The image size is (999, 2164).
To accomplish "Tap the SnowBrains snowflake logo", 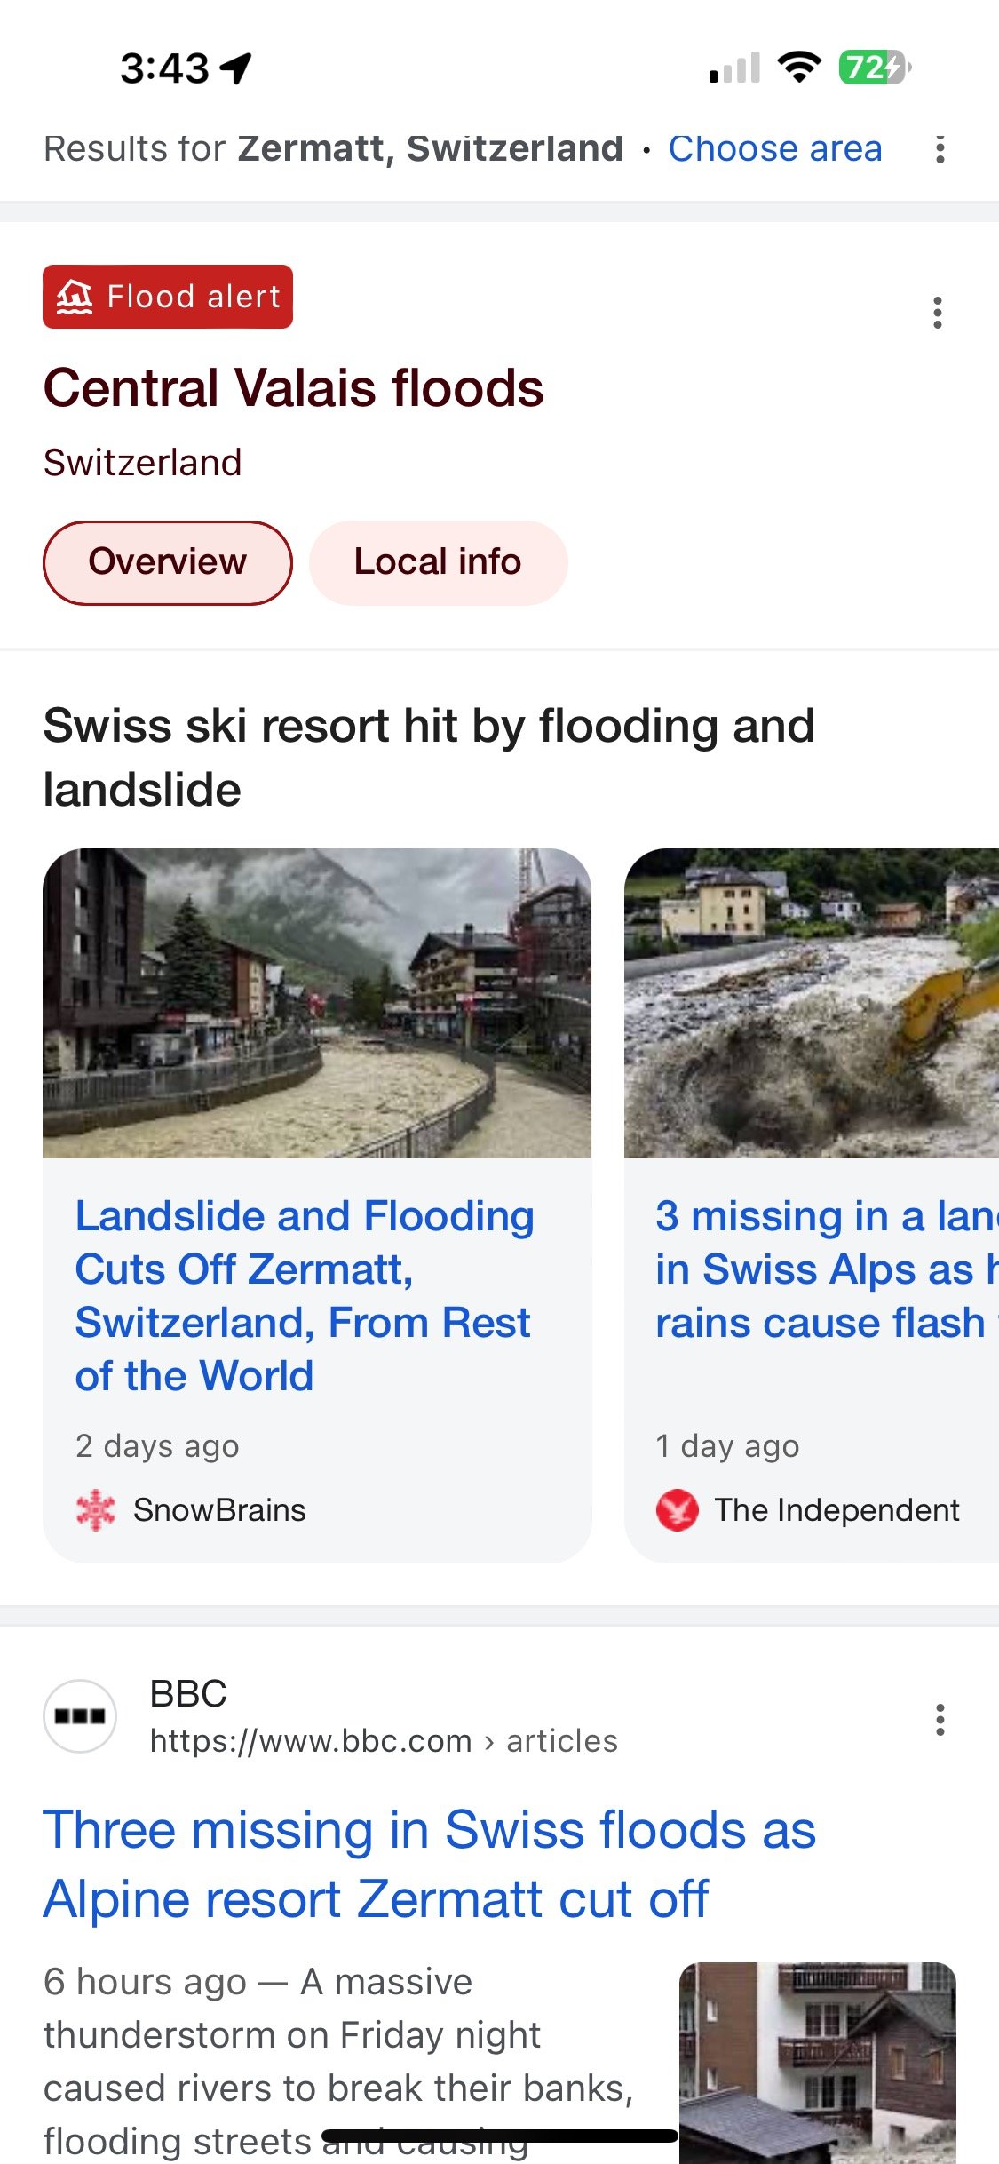I will point(96,1509).
